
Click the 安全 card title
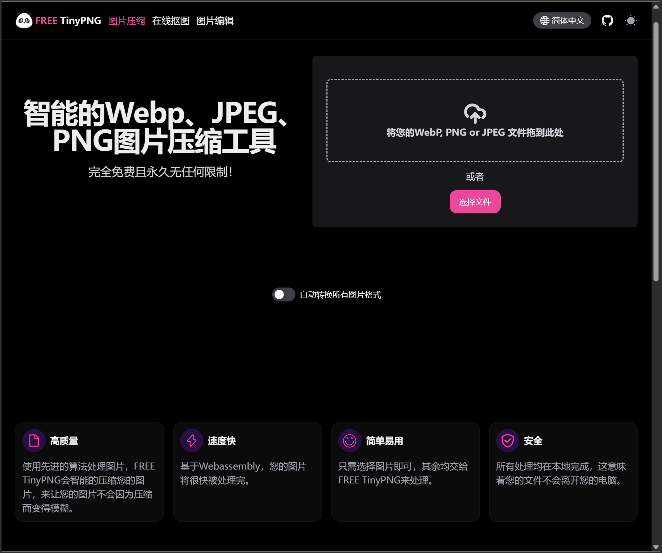click(533, 441)
